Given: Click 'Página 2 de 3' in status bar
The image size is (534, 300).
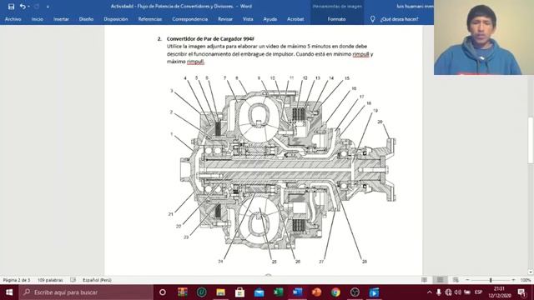Looking at the screenshot, I should [17, 280].
